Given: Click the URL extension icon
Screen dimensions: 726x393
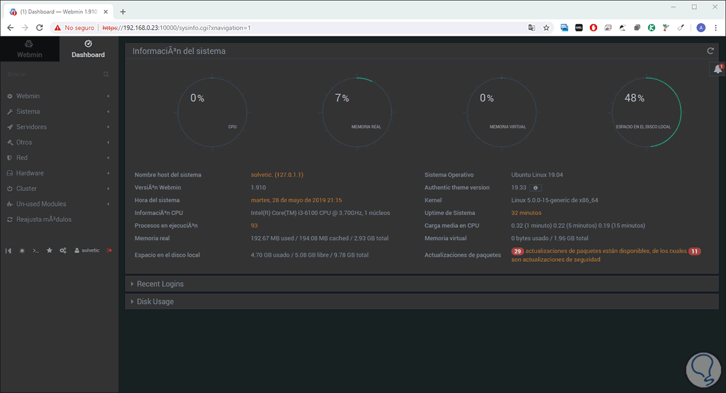Looking at the screenshot, I should (579, 28).
